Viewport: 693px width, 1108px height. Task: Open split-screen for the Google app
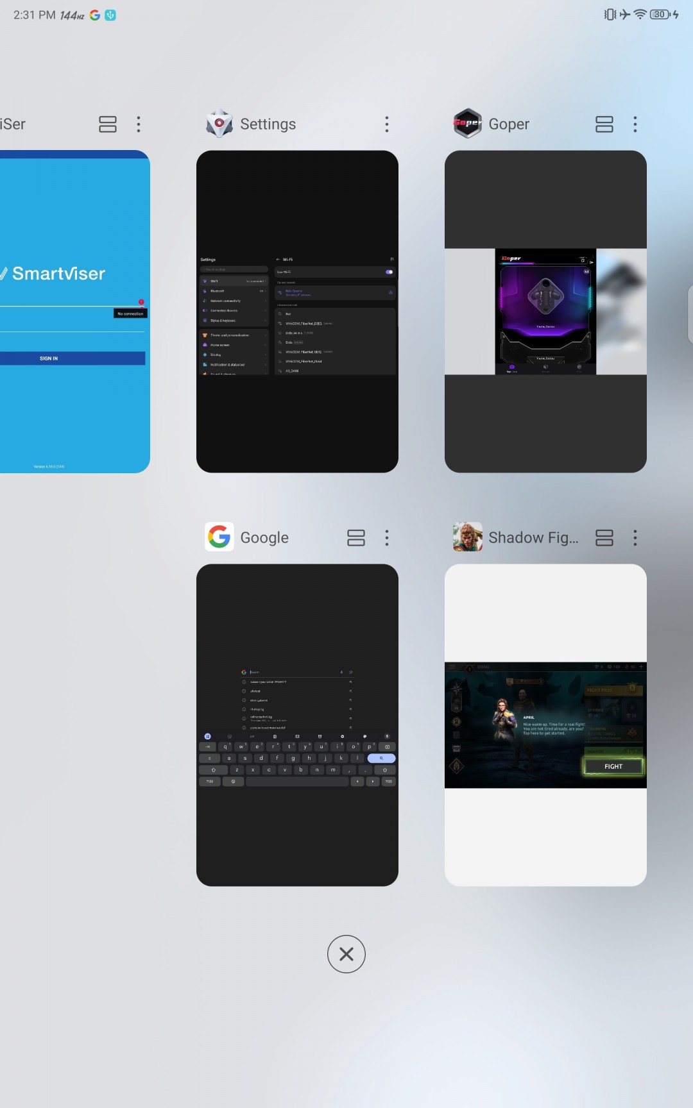[356, 537]
